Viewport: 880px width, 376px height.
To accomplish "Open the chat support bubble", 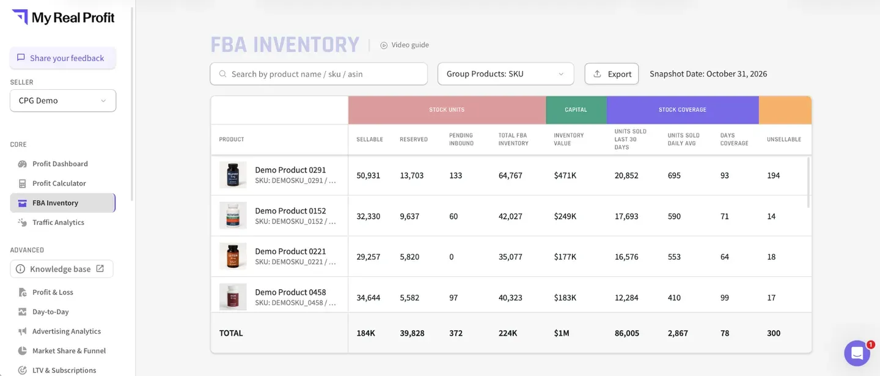I will click(857, 353).
